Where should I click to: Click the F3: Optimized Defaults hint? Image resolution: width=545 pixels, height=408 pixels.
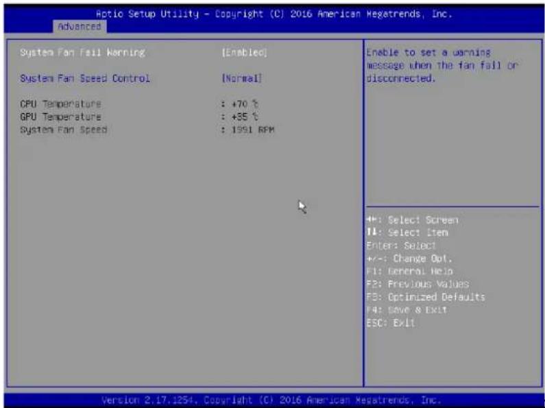pyautogui.click(x=426, y=297)
